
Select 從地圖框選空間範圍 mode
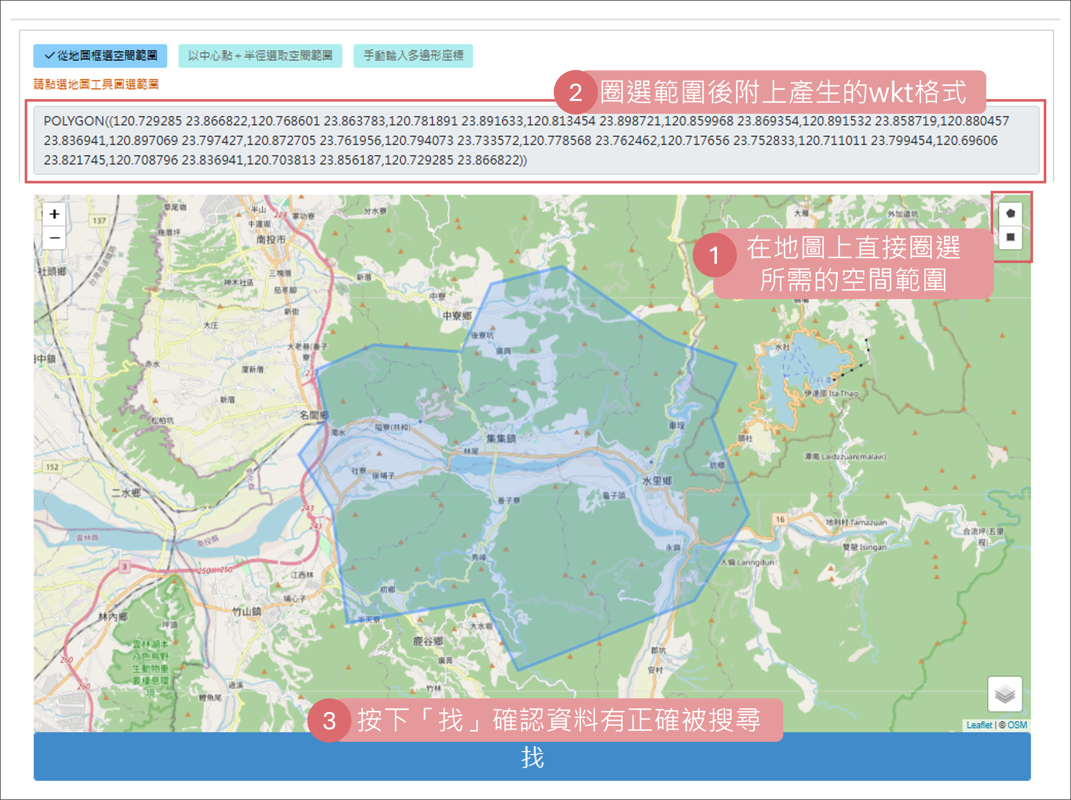click(x=100, y=56)
